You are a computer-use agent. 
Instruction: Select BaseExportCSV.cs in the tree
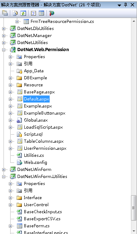click(x=42, y=219)
